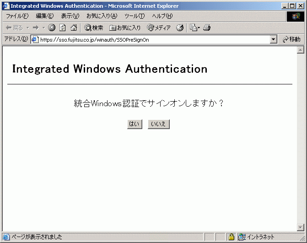Click the lock security icon in status bar
Screen dimensions: 307x243
pos(231,237)
